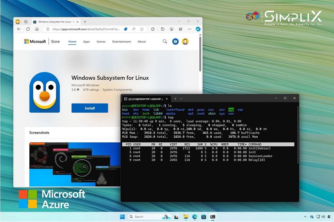Image resolution: width=334 pixels, height=222 pixels.
Task: Open the Windows Start menu
Action: (x=122, y=217)
